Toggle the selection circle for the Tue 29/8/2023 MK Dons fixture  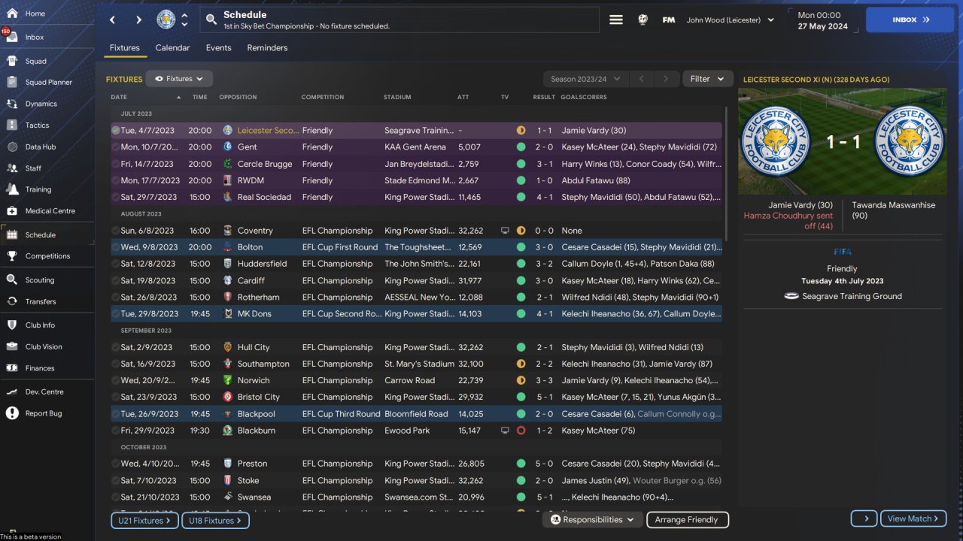pyautogui.click(x=115, y=314)
